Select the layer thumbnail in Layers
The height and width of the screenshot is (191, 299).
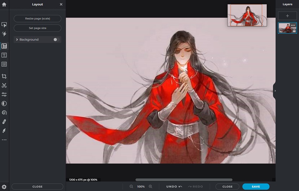(287, 28)
